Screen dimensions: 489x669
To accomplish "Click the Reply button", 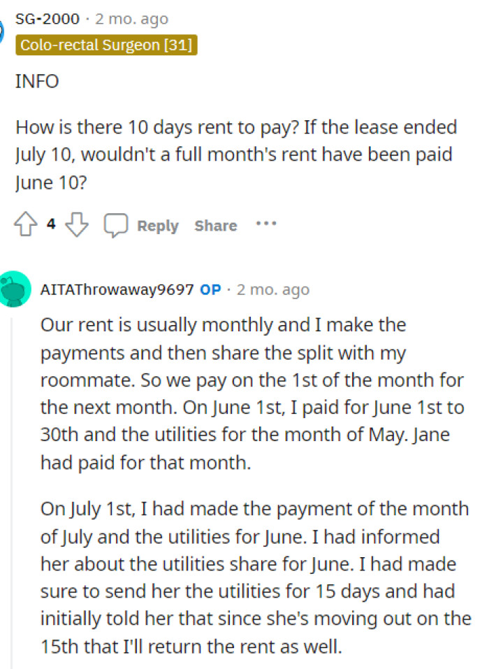I will click(x=157, y=225).
